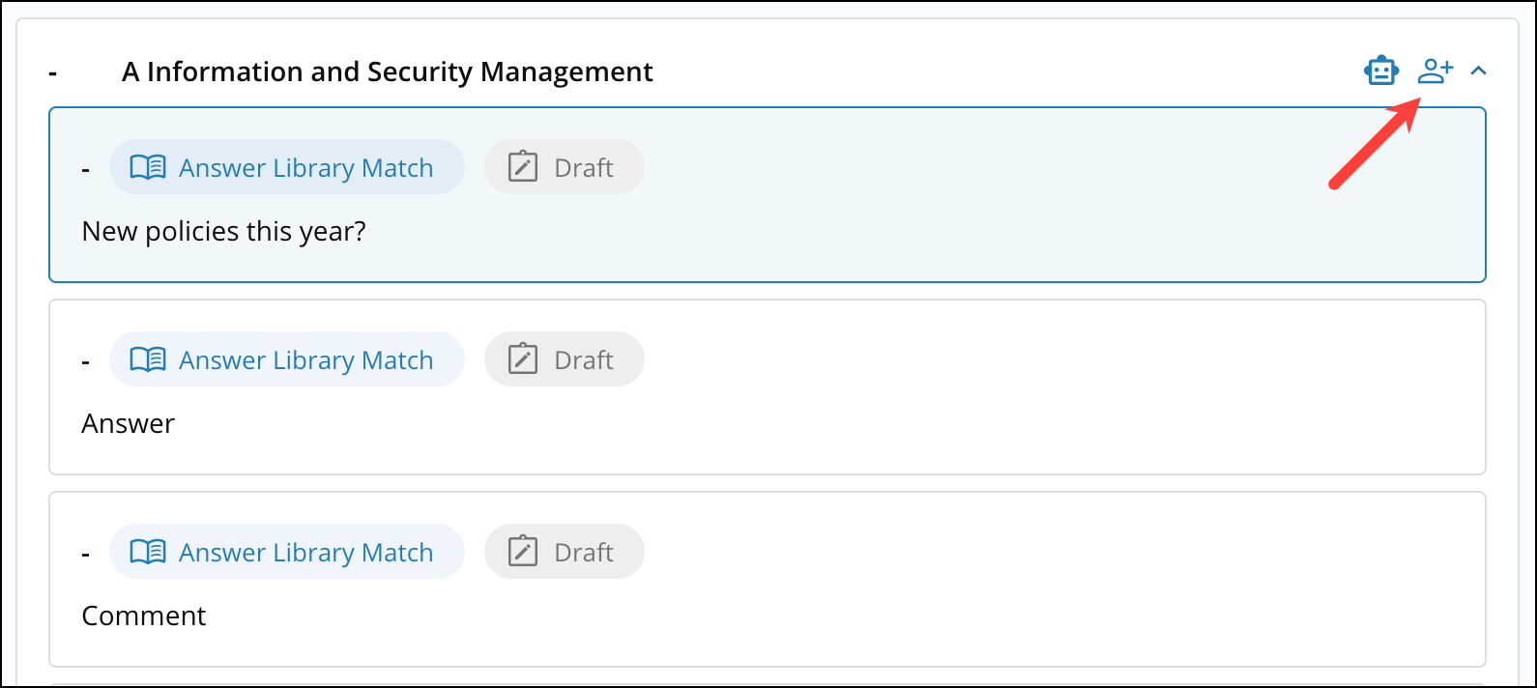1537x688 pixels.
Task: Click the pencil icon in first Draft badge
Action: click(x=522, y=166)
